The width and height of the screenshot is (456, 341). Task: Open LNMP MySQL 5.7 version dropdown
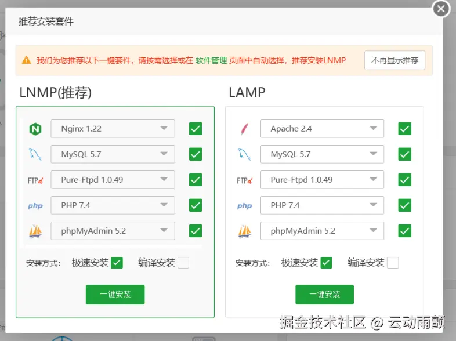[113, 154]
